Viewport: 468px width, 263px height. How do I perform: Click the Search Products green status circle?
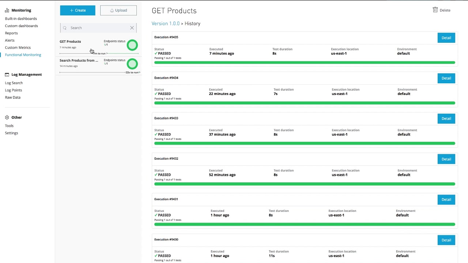pyautogui.click(x=132, y=64)
